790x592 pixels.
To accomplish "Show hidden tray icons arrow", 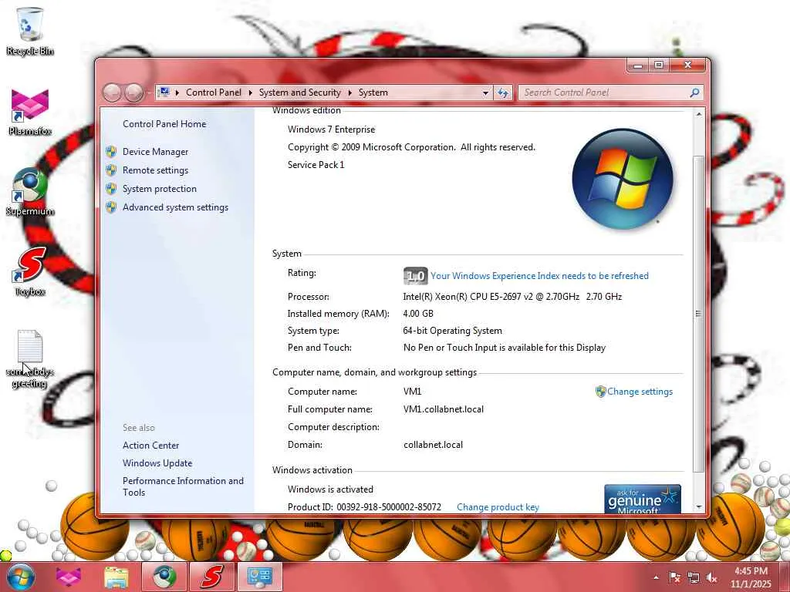I will pos(656,578).
